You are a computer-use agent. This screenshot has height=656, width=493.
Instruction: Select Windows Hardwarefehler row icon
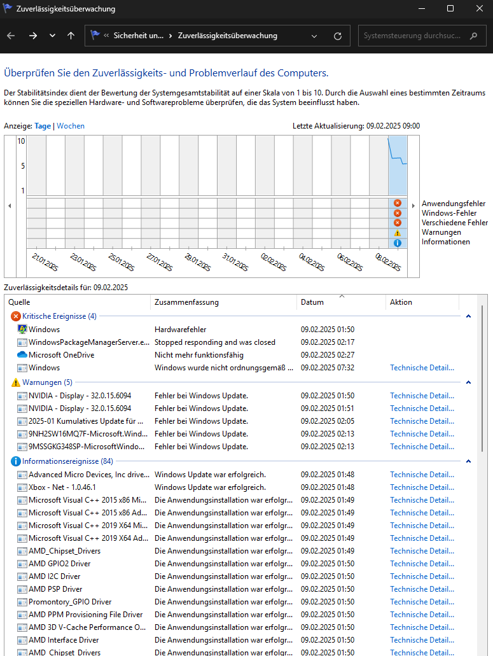[x=22, y=329]
